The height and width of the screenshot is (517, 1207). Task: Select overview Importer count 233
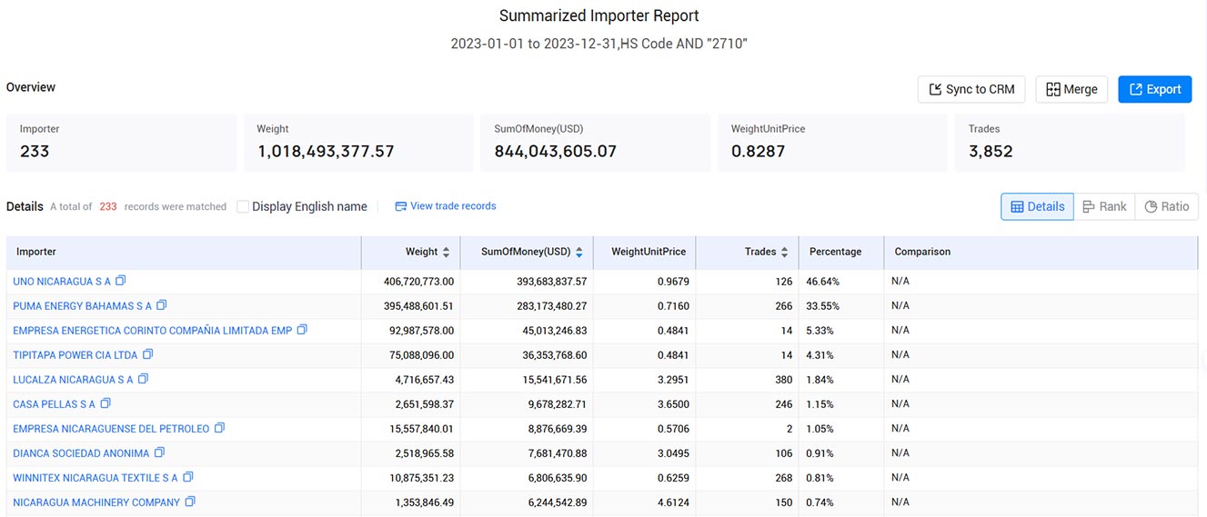coord(35,151)
